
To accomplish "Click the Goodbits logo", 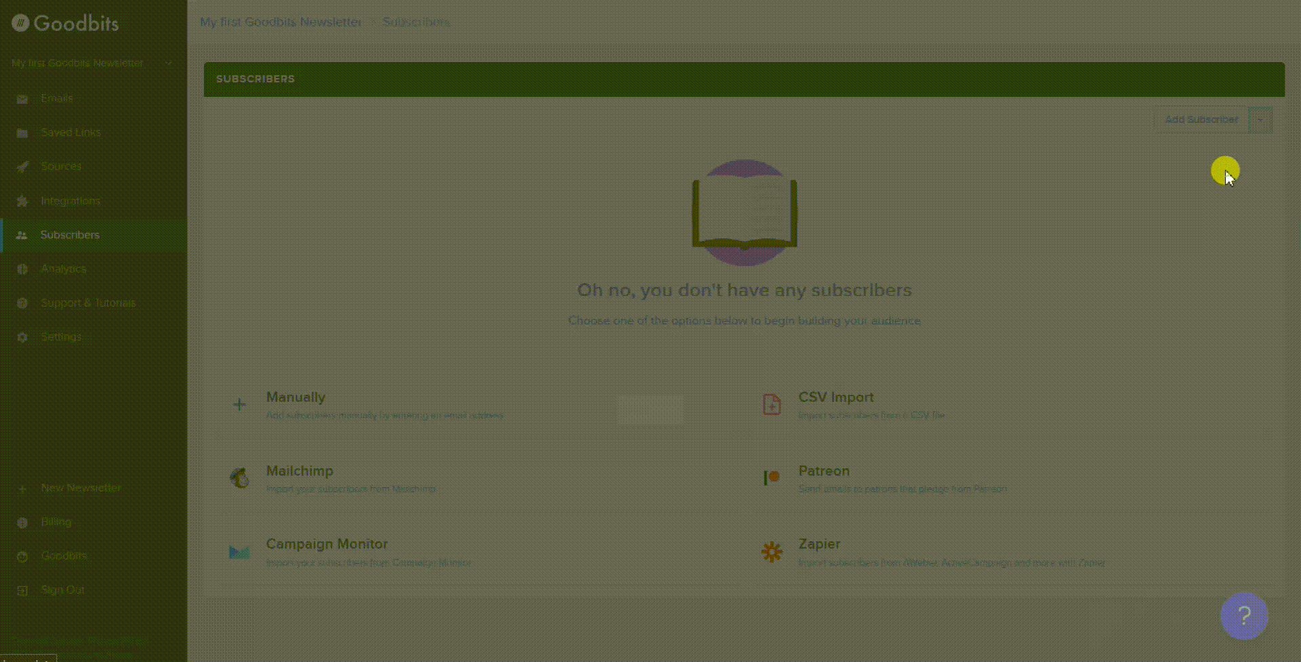I will click(x=65, y=24).
